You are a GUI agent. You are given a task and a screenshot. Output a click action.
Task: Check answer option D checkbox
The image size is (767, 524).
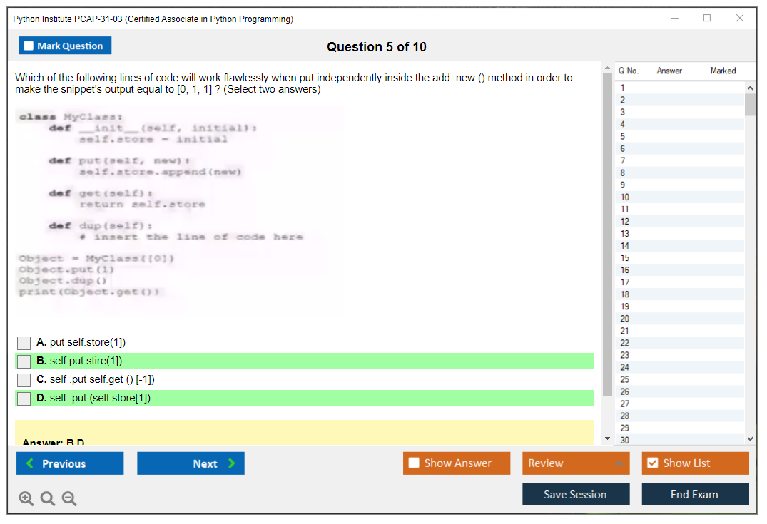tap(24, 399)
